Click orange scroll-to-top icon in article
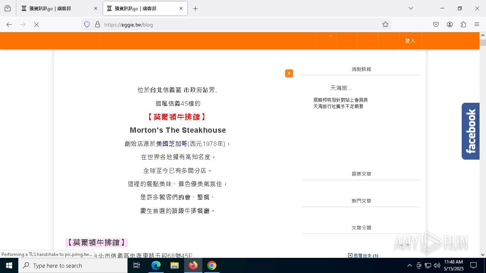The image size is (486, 273). (x=289, y=73)
